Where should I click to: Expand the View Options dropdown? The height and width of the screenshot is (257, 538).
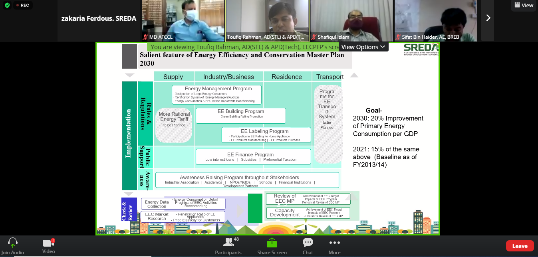(x=363, y=47)
